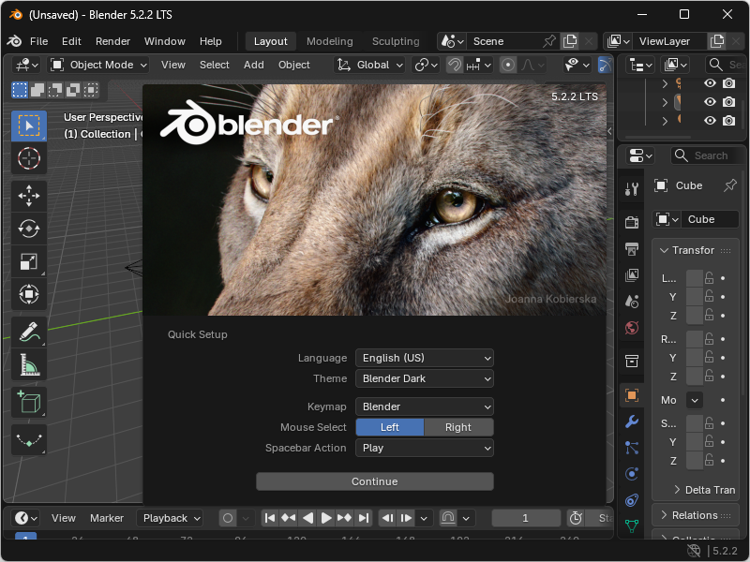Open the Modifiers wrench tab
This screenshot has width=750, height=562.
tap(632, 421)
